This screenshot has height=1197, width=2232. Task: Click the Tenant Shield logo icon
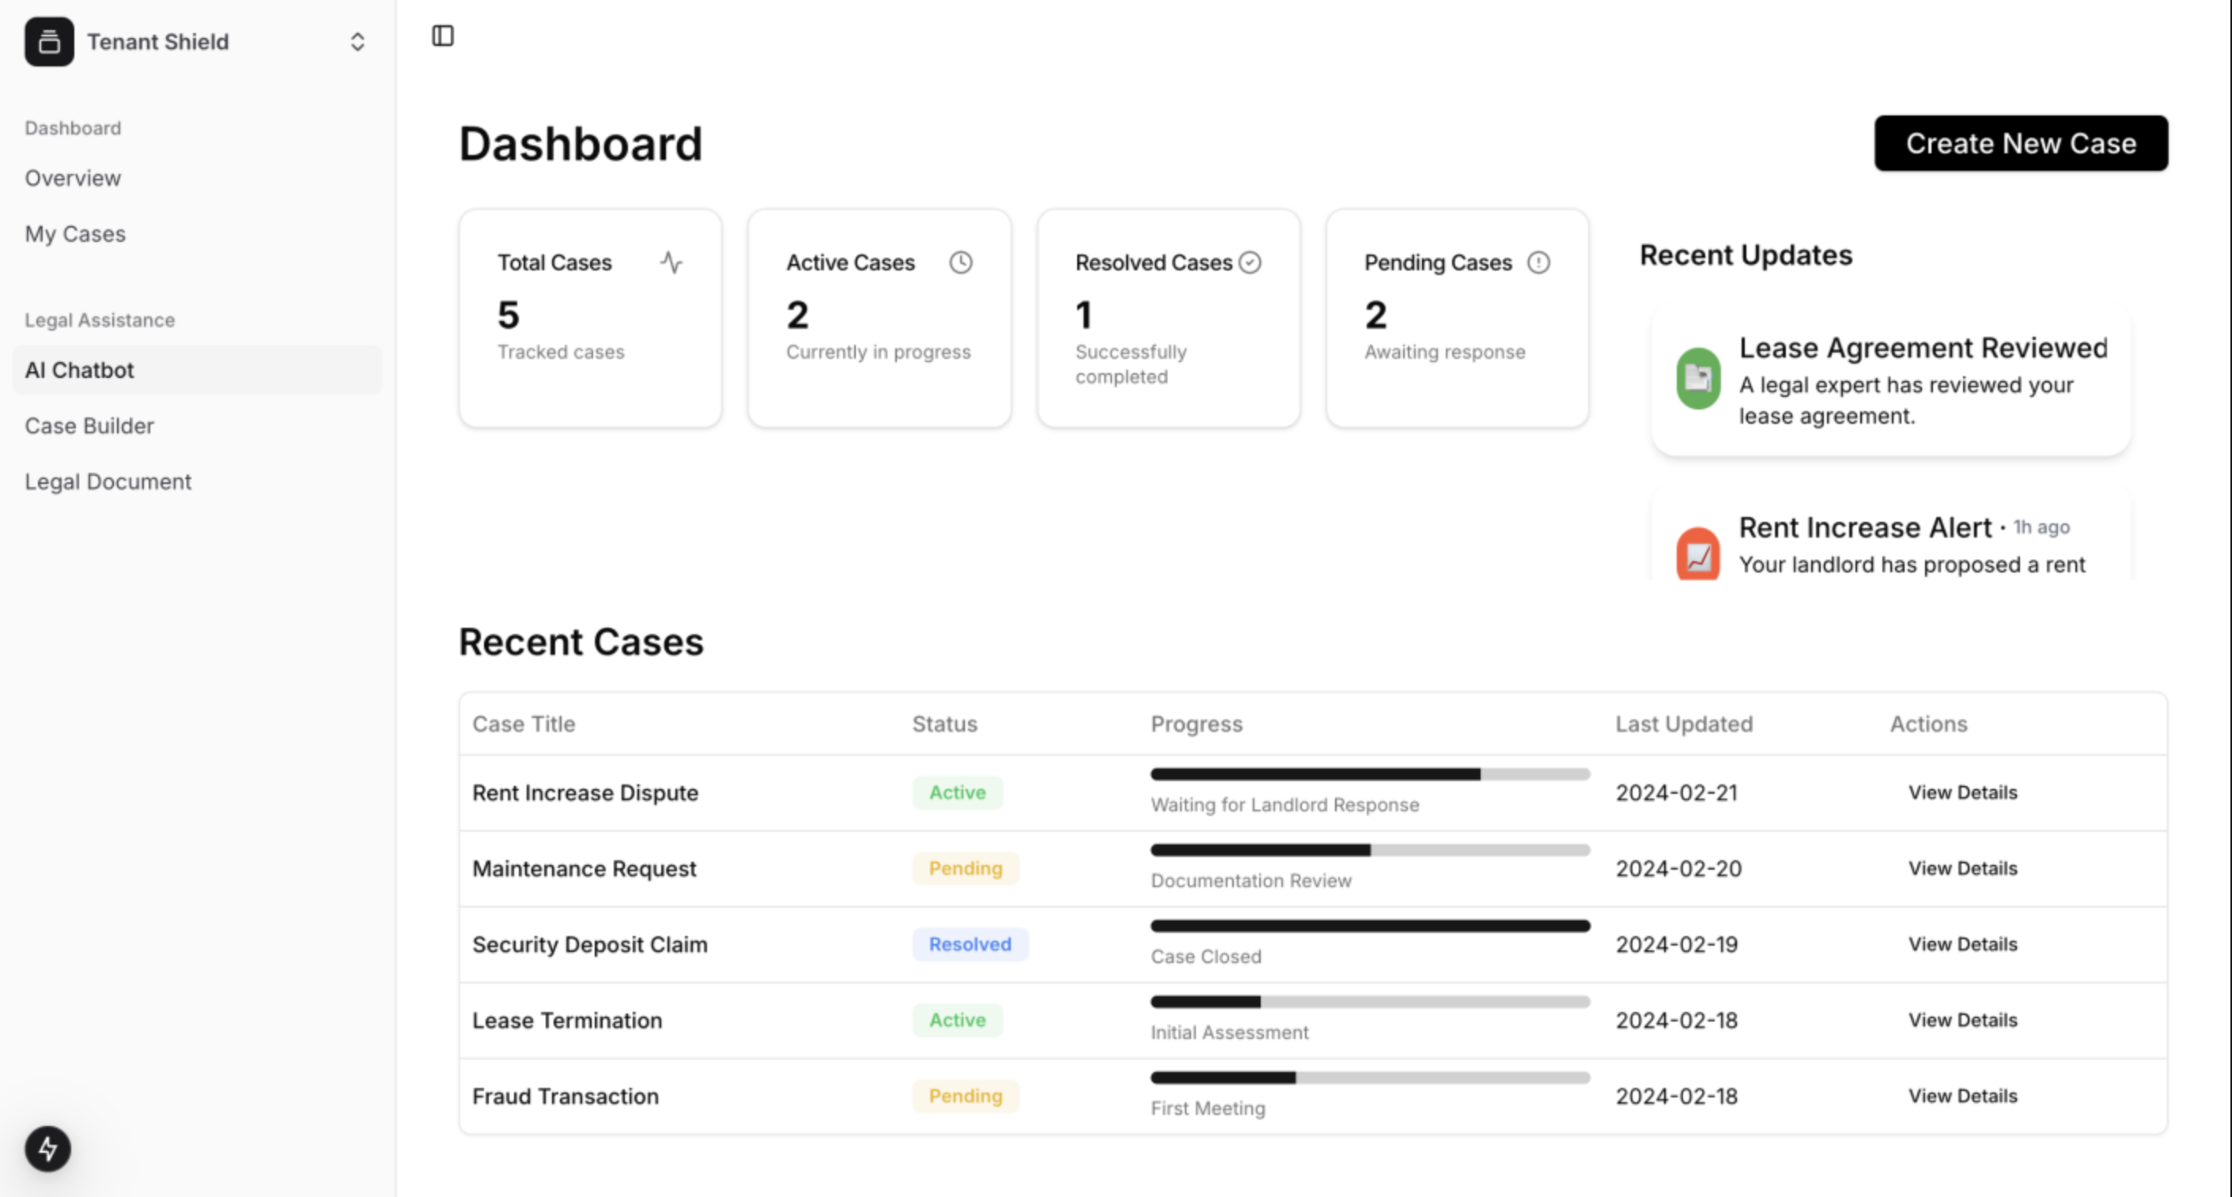pos(48,42)
